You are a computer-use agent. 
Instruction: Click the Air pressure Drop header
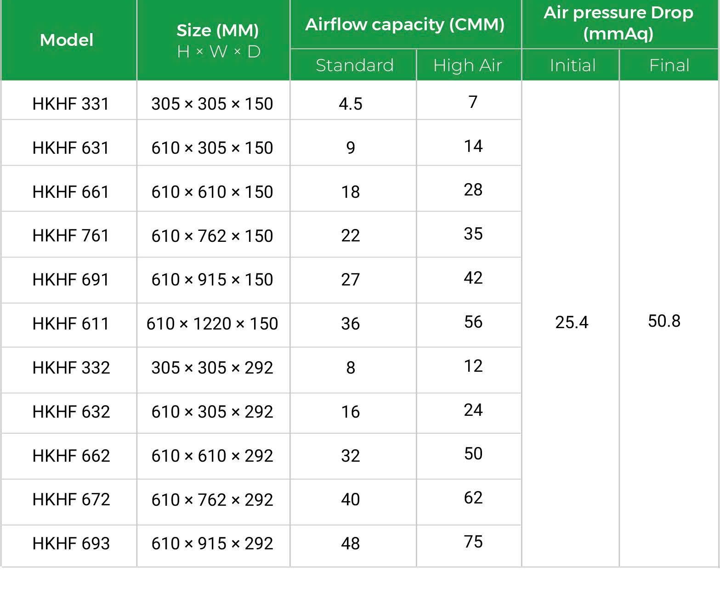pos(618,23)
